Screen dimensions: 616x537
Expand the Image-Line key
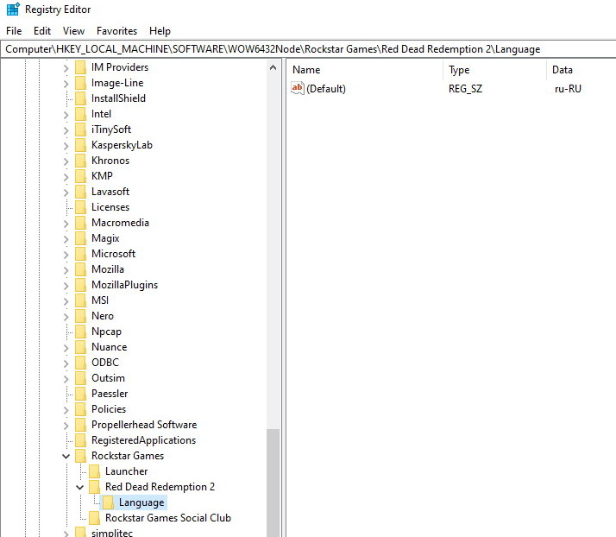tap(66, 84)
